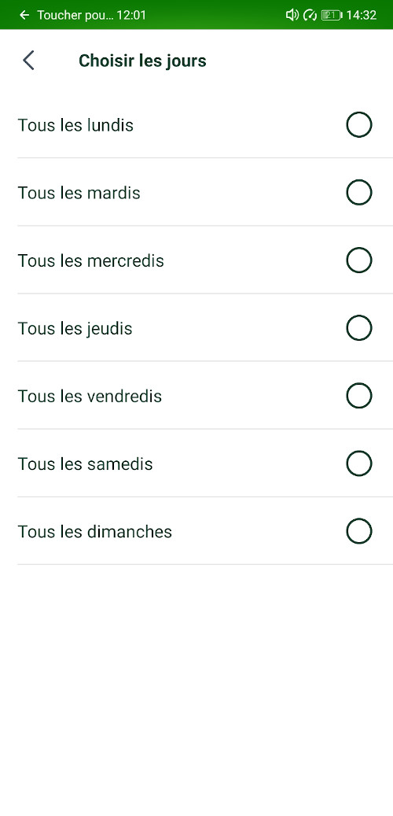Tap the Tous les samedis text
The height and width of the screenshot is (816, 393).
[x=85, y=463]
